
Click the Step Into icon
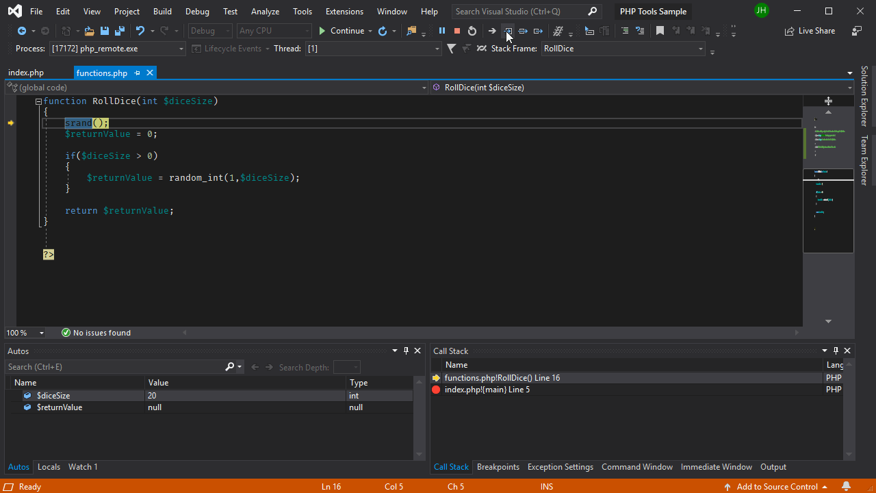pyautogui.click(x=508, y=31)
